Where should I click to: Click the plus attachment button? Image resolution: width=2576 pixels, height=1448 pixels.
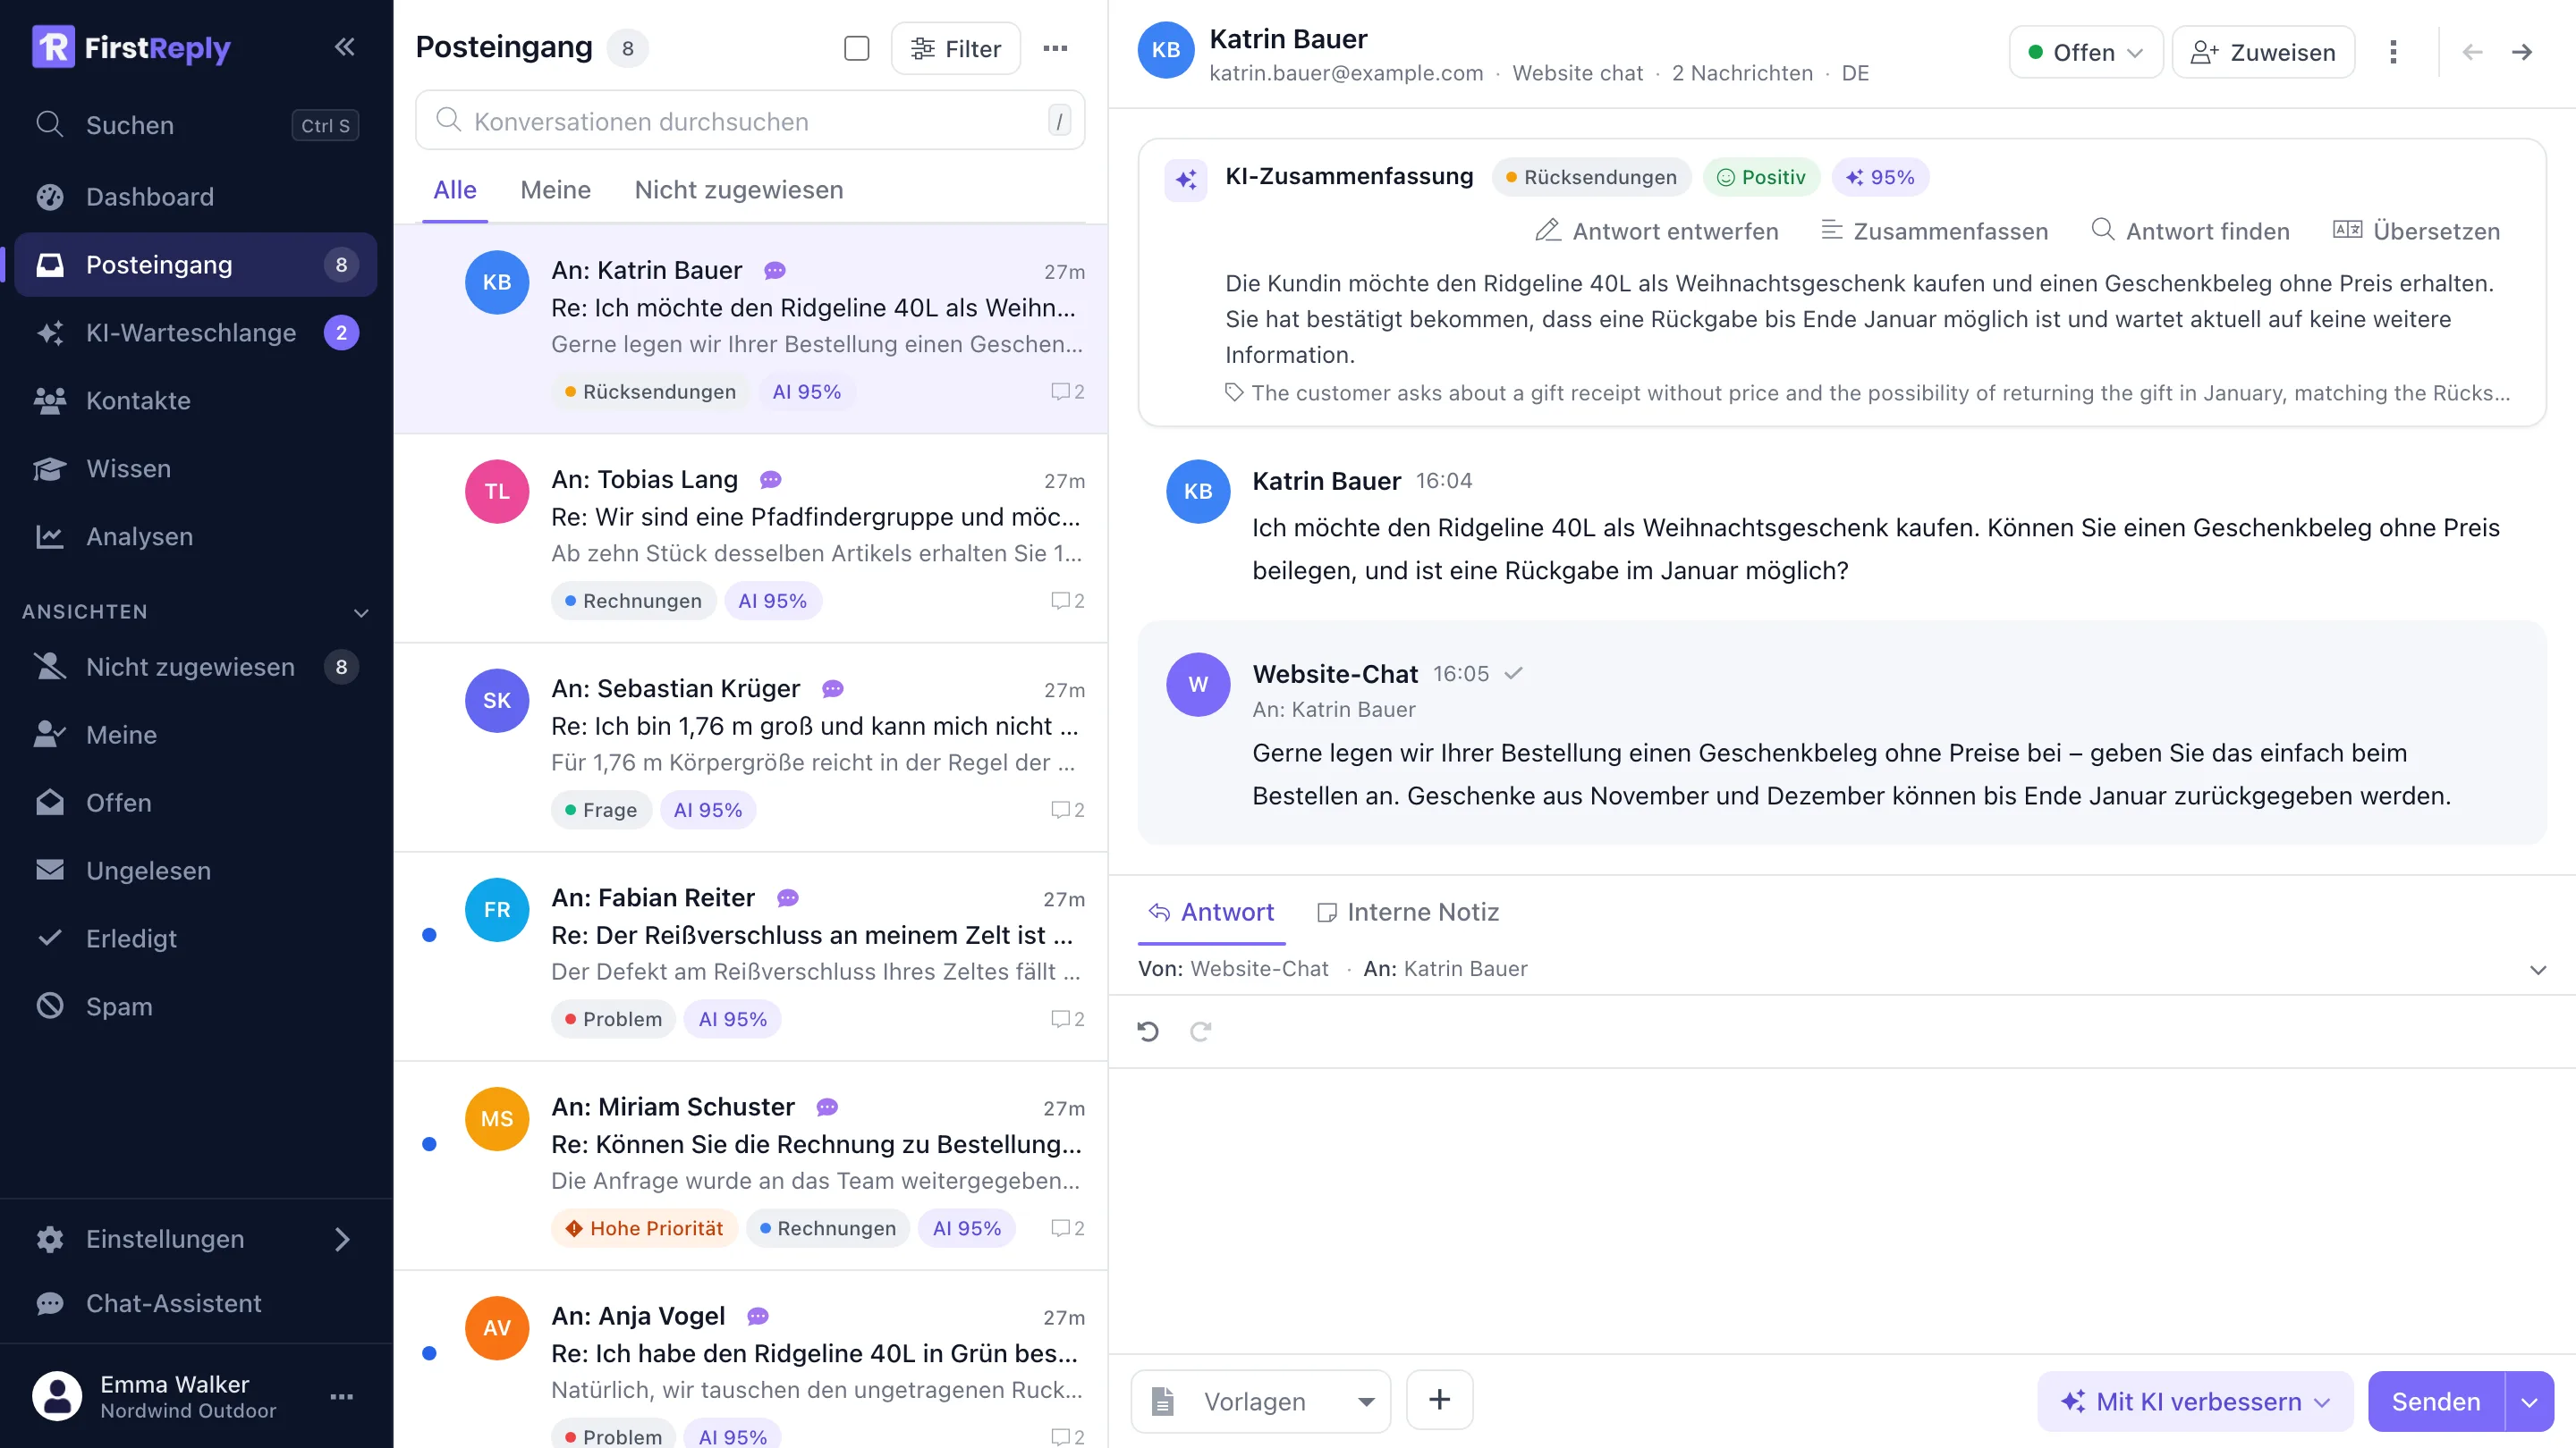(1439, 1400)
